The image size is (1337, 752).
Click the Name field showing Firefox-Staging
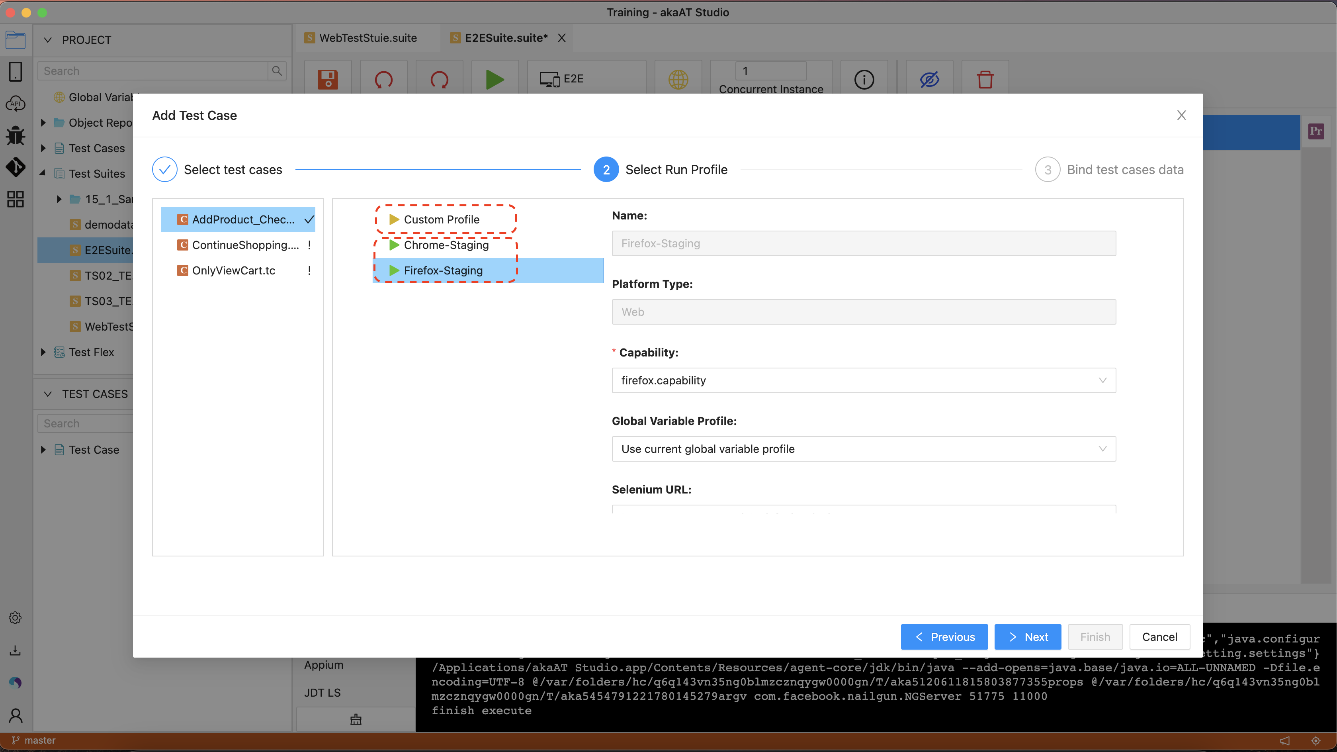point(864,244)
